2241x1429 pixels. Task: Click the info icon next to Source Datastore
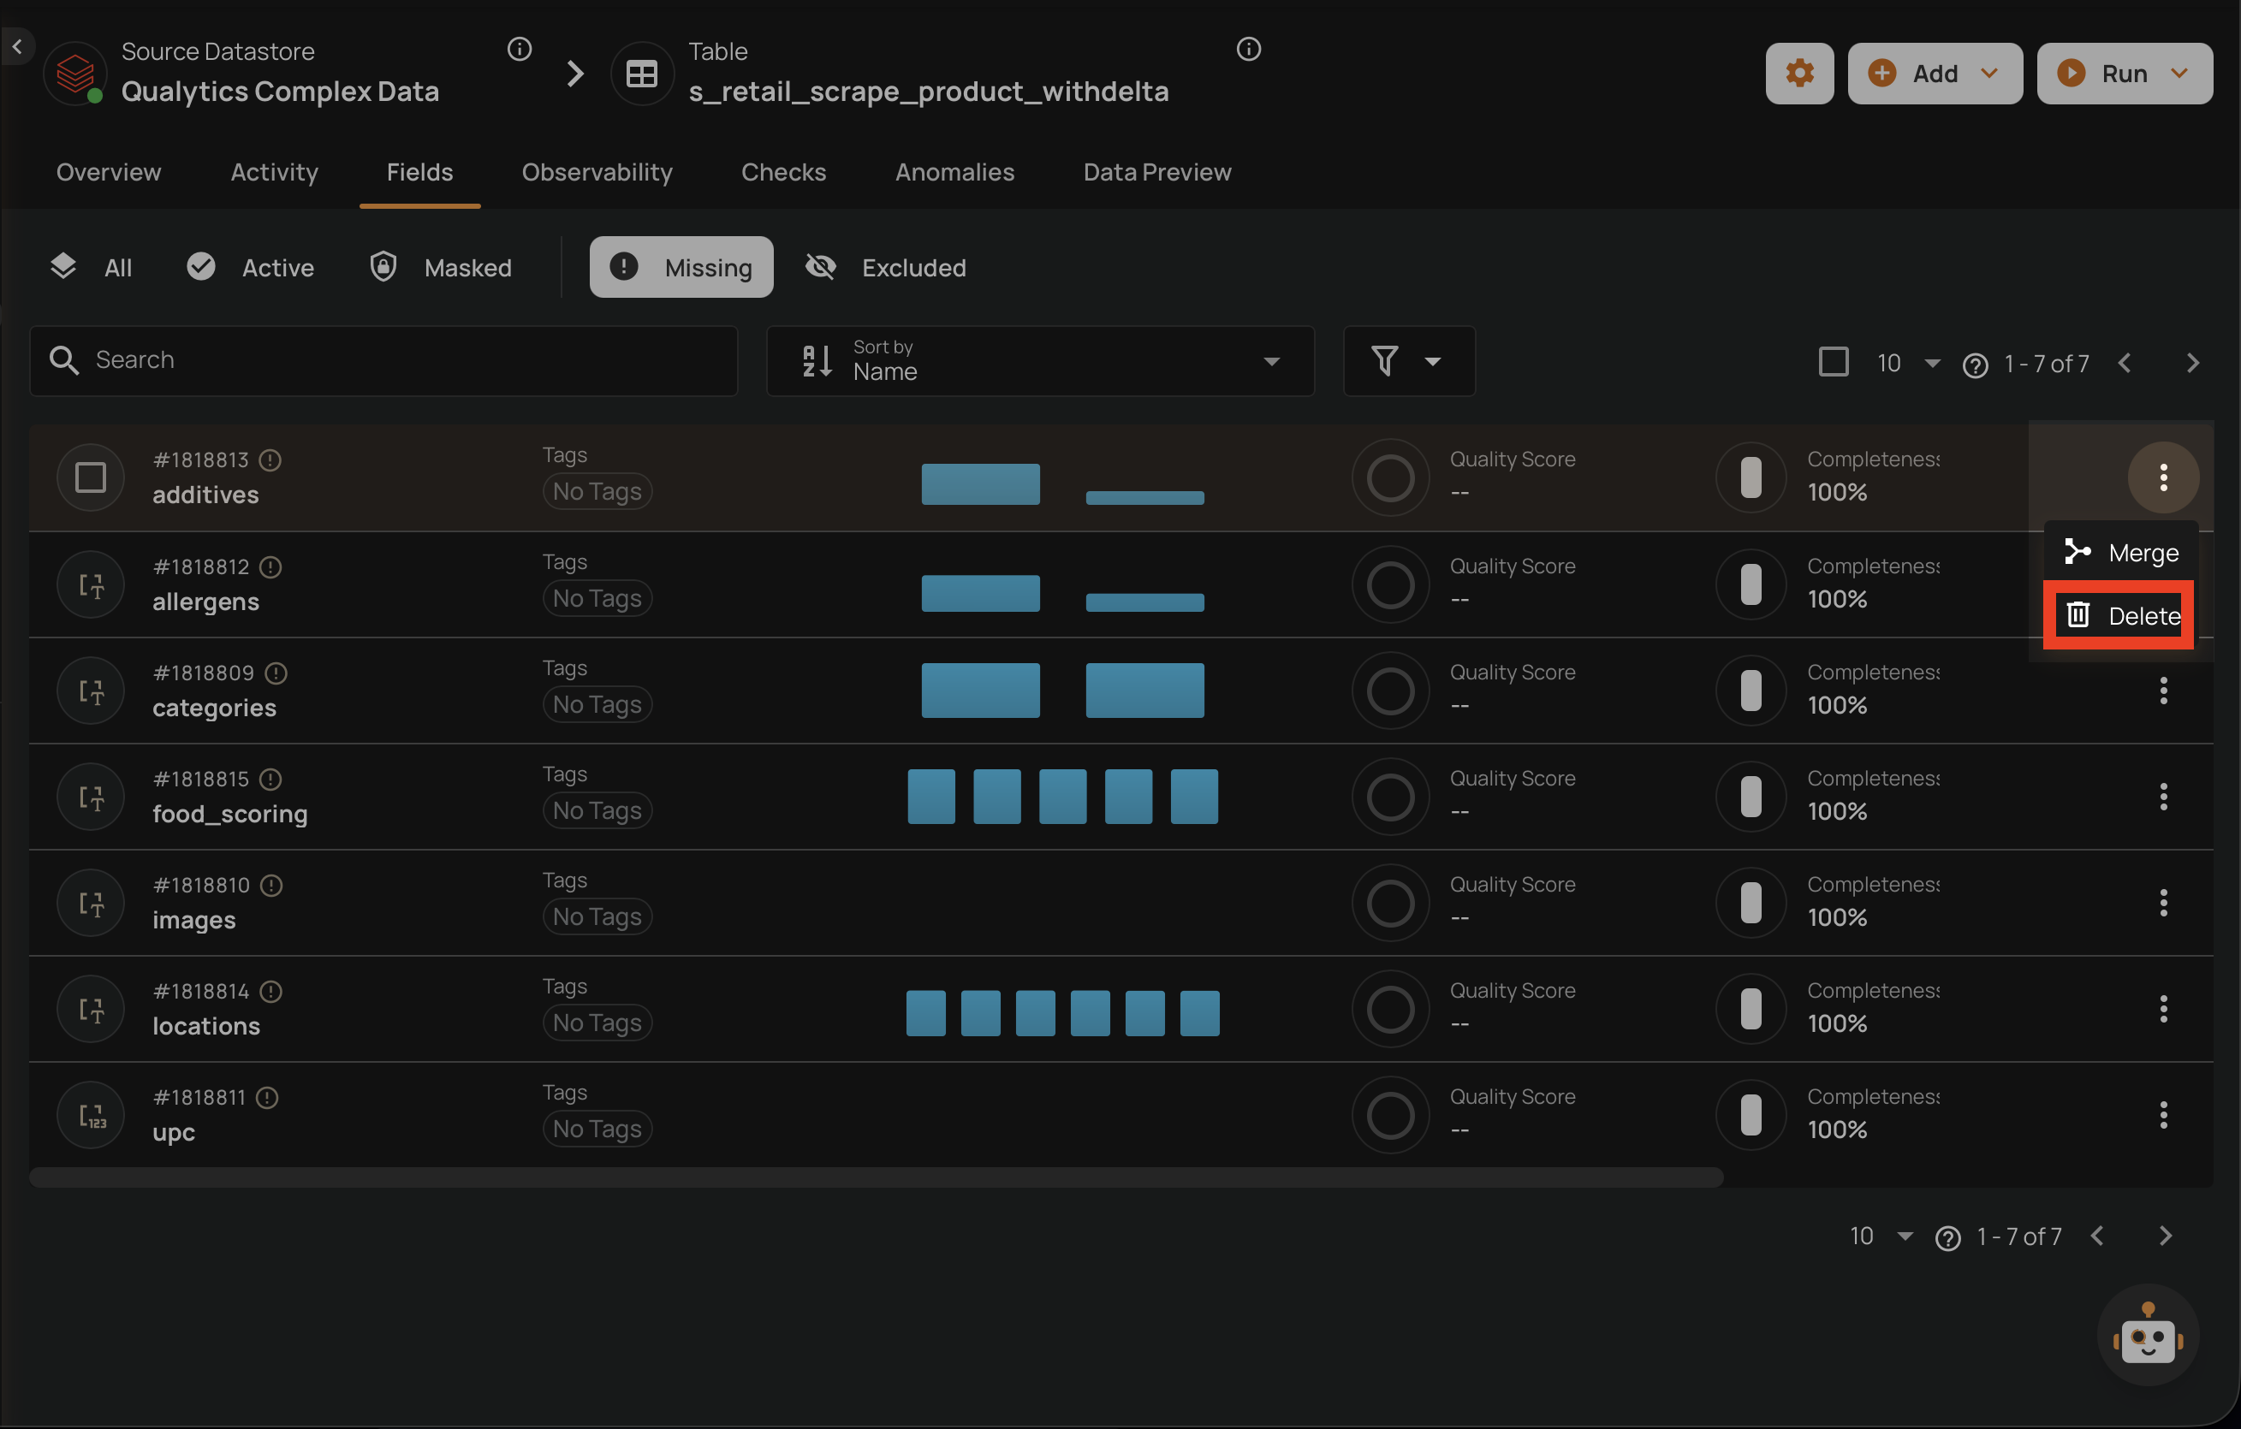520,50
